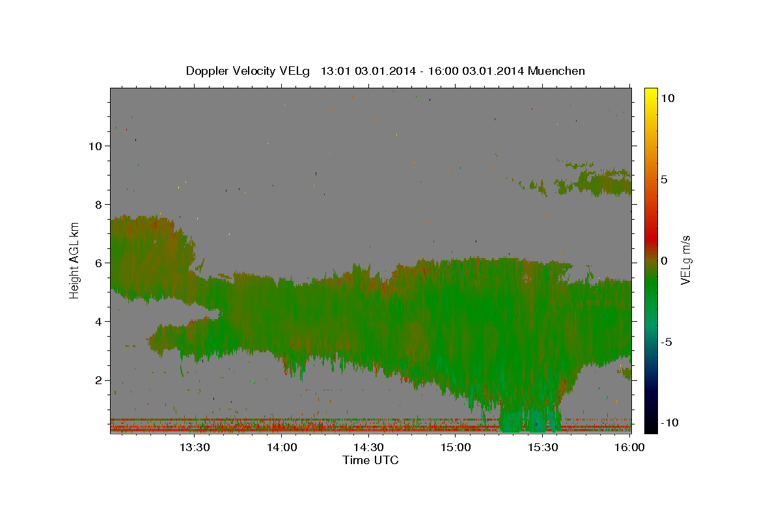Click the colorbar value '10' at top
781x520 pixels.
point(667,97)
